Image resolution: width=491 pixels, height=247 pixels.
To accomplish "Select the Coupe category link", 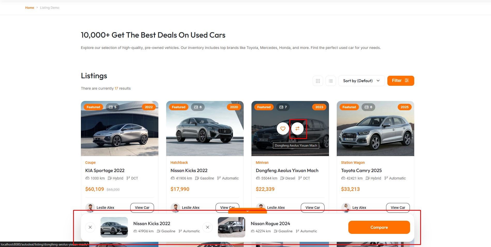I will [x=90, y=163].
